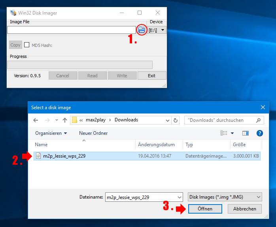The image size is (276, 227).
Task: Go up one folder level arrow
Action: point(65,120)
